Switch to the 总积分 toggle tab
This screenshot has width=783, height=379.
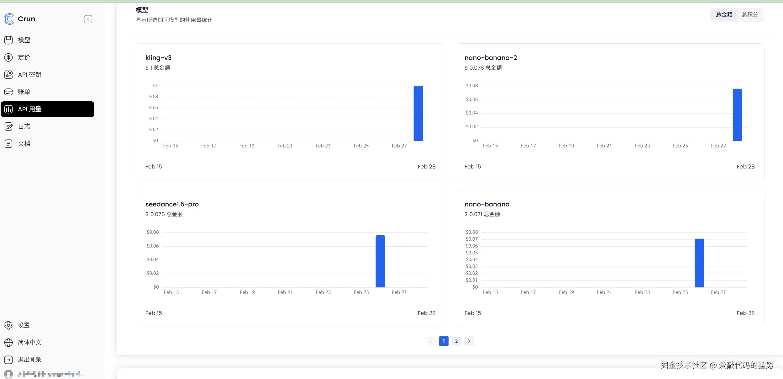click(750, 15)
